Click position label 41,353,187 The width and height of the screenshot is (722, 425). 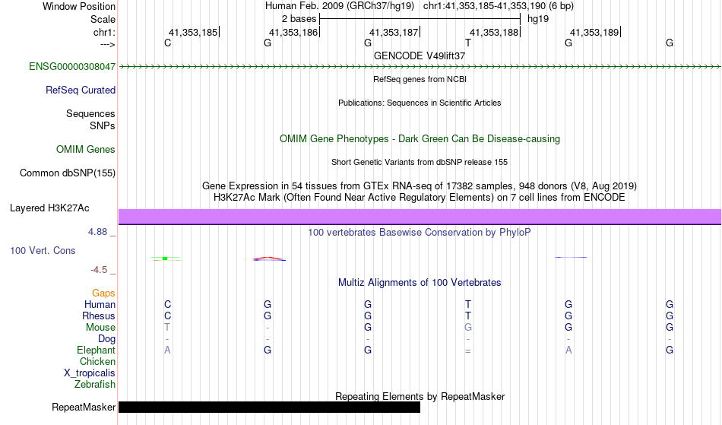point(394,32)
